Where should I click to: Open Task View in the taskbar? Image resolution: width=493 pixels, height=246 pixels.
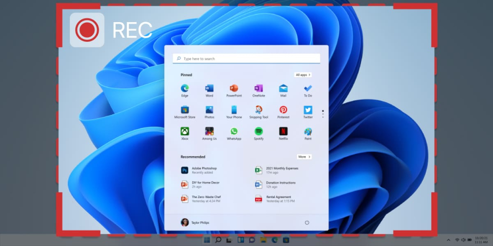tap(229, 240)
